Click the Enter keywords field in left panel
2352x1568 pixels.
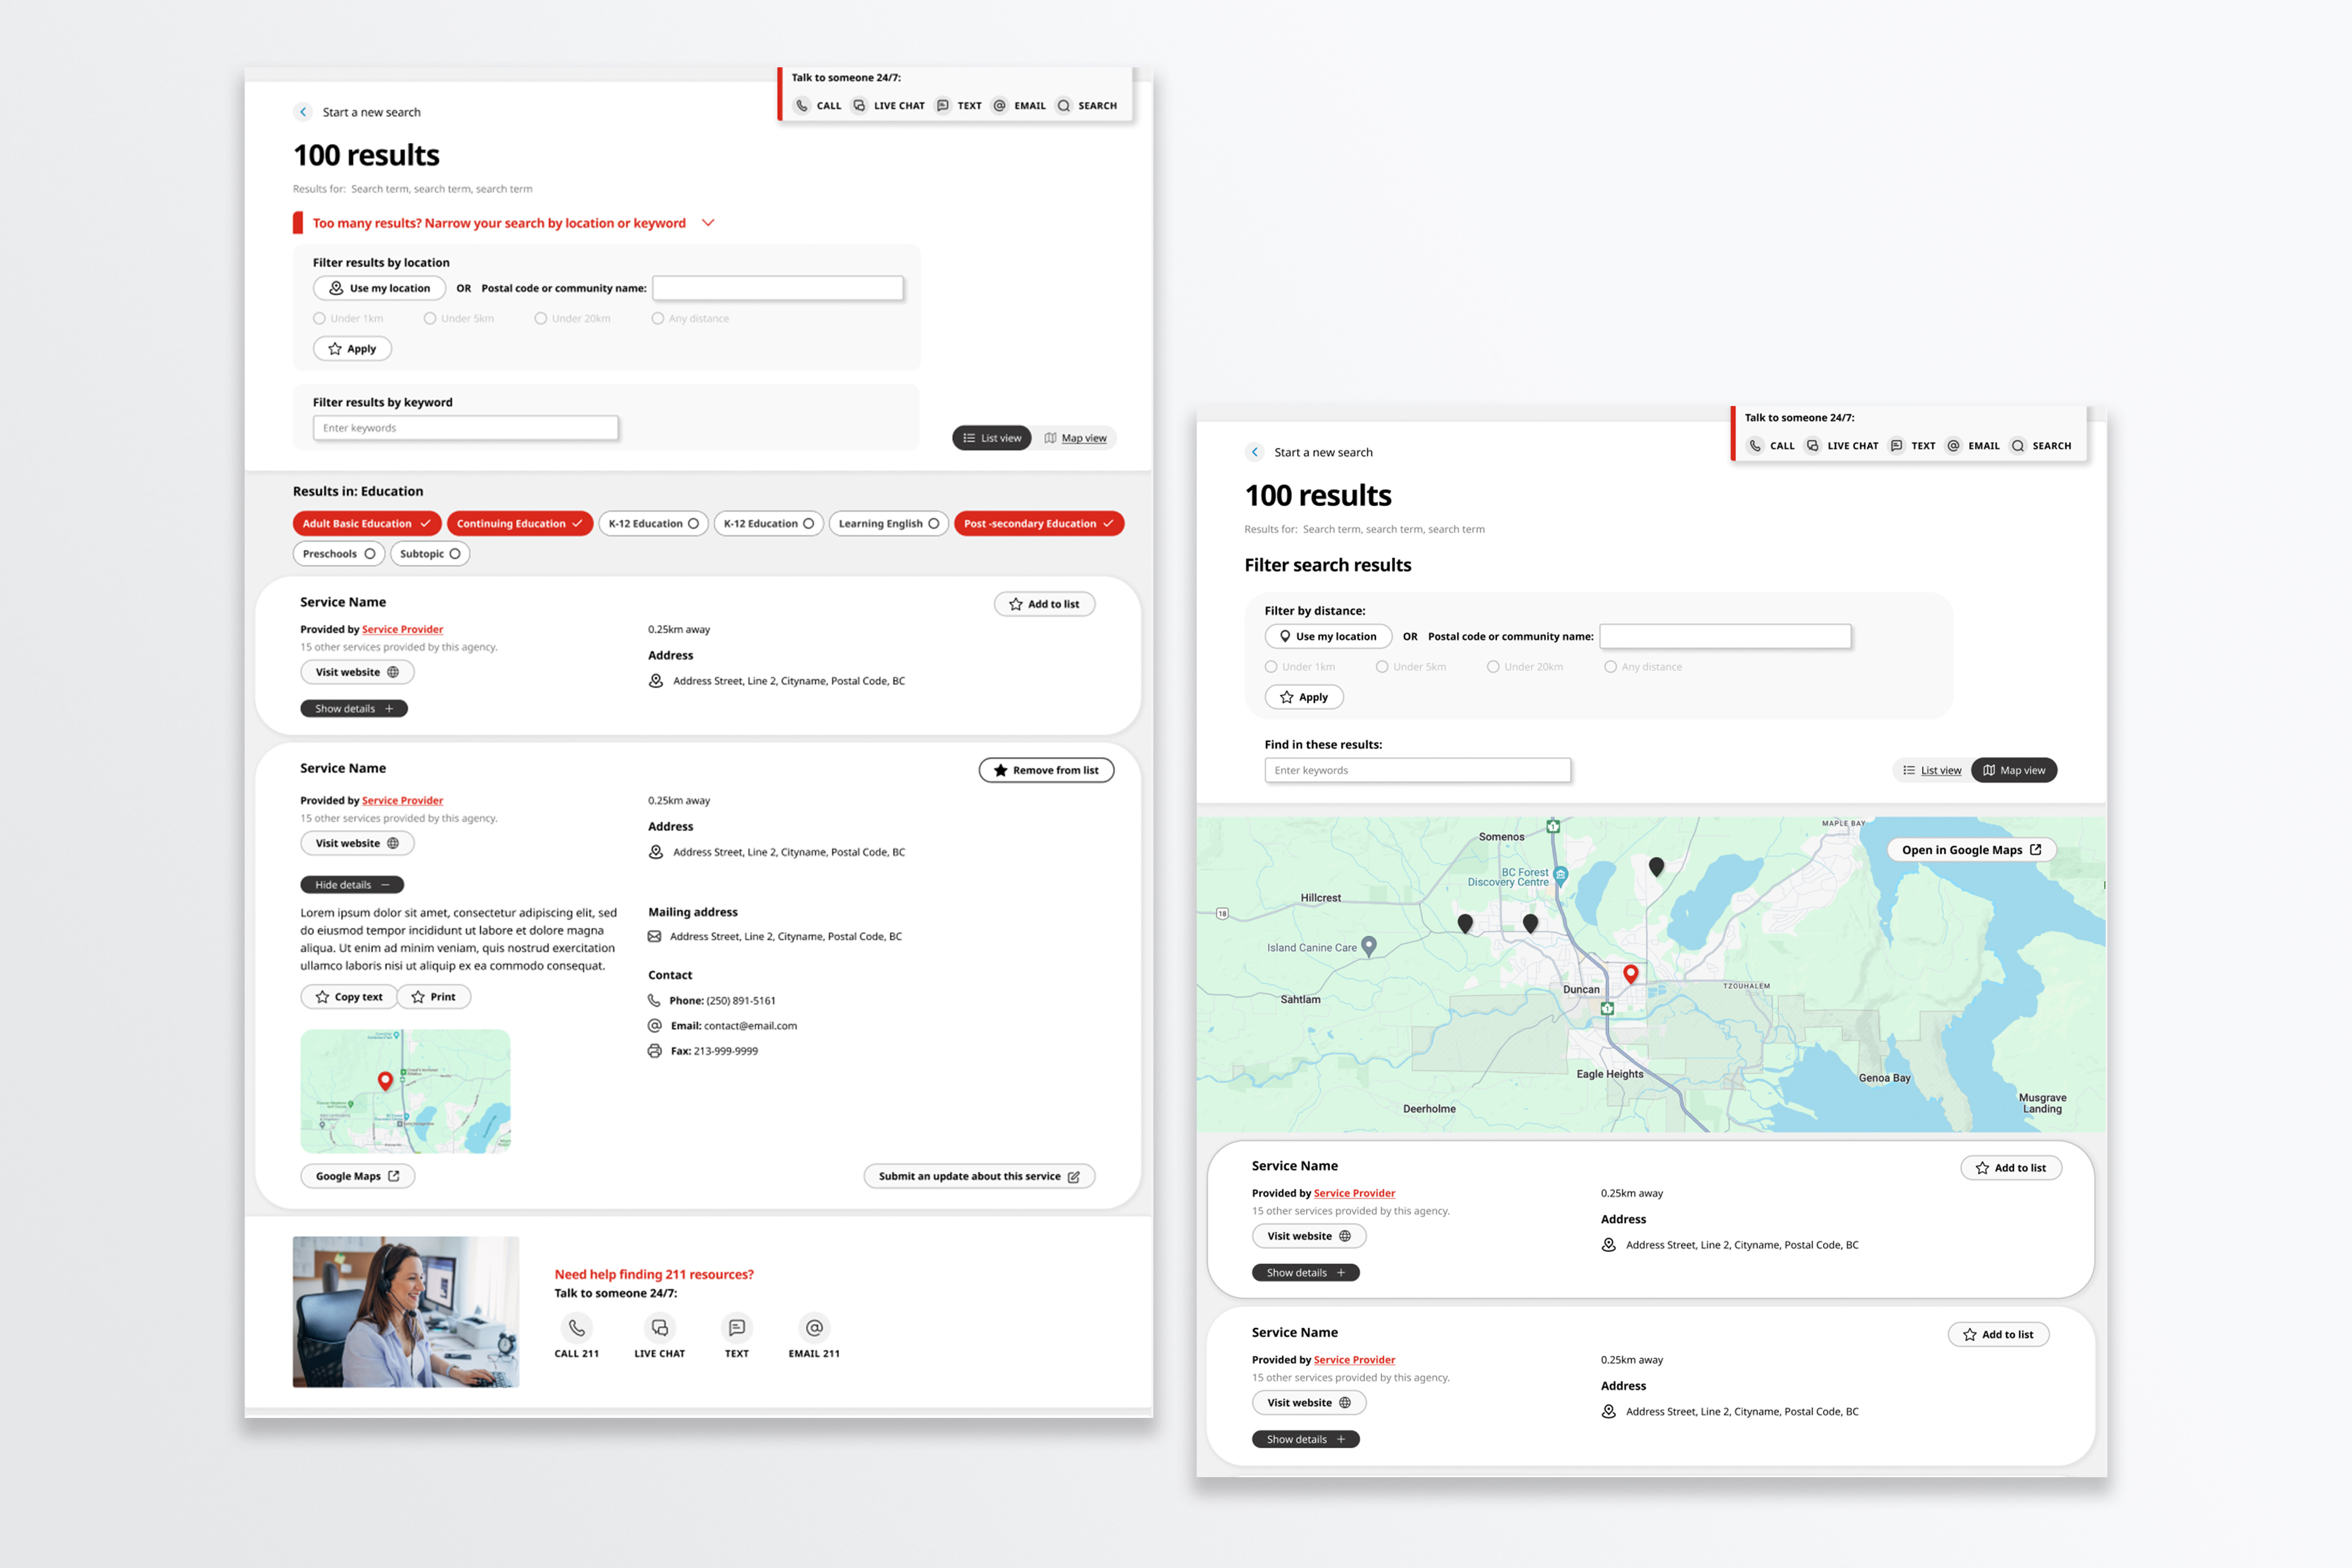[x=465, y=428]
